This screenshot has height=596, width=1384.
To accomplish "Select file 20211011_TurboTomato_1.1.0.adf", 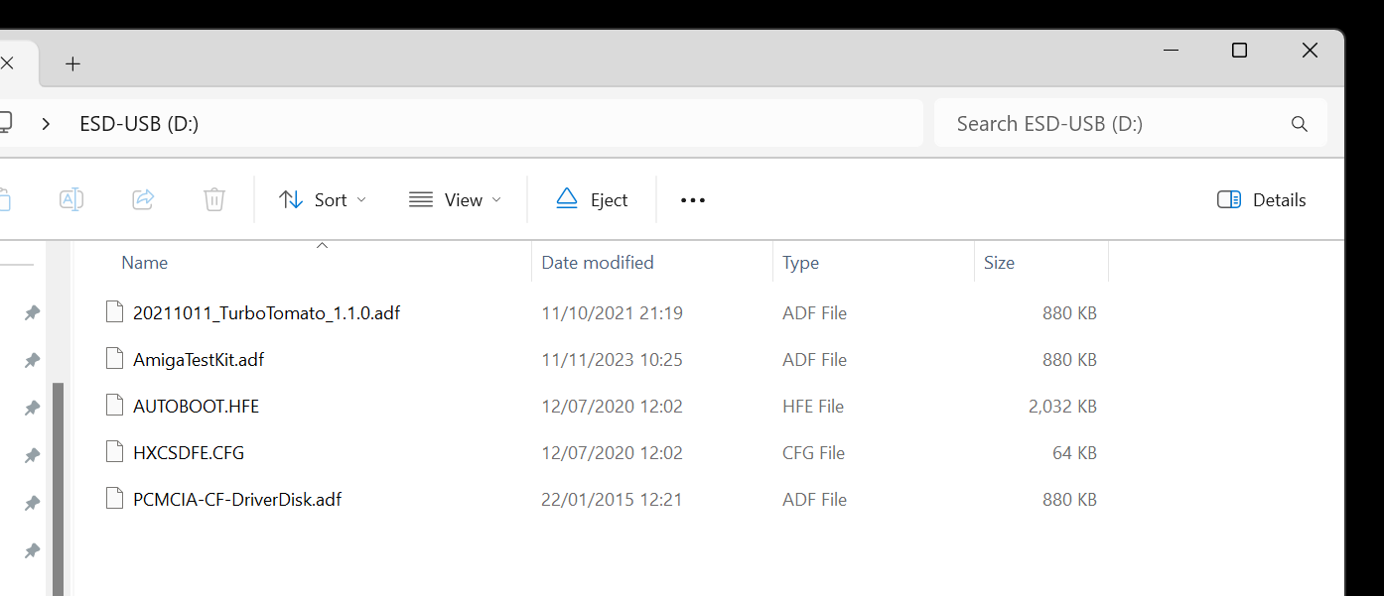I will coord(266,312).
